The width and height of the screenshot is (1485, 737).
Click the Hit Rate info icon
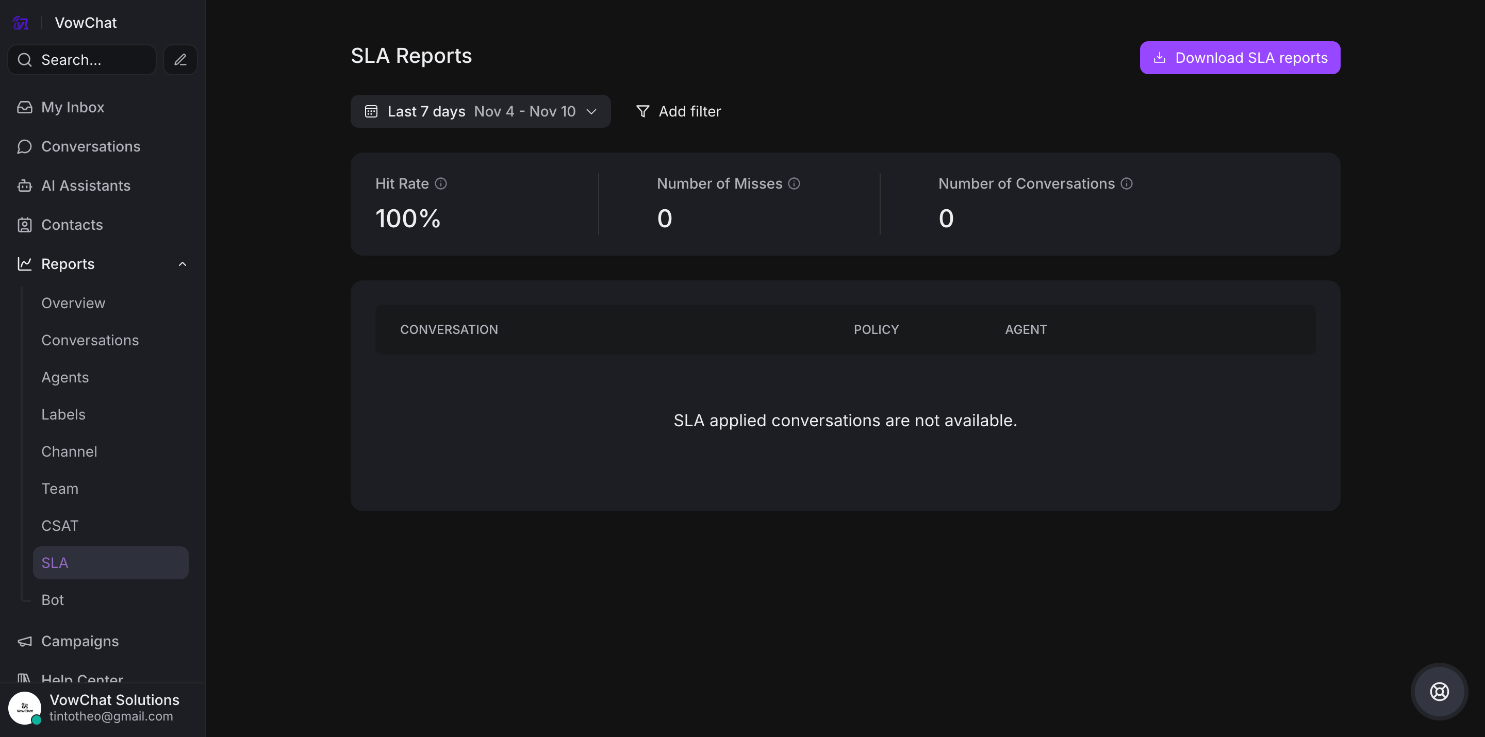pos(441,184)
